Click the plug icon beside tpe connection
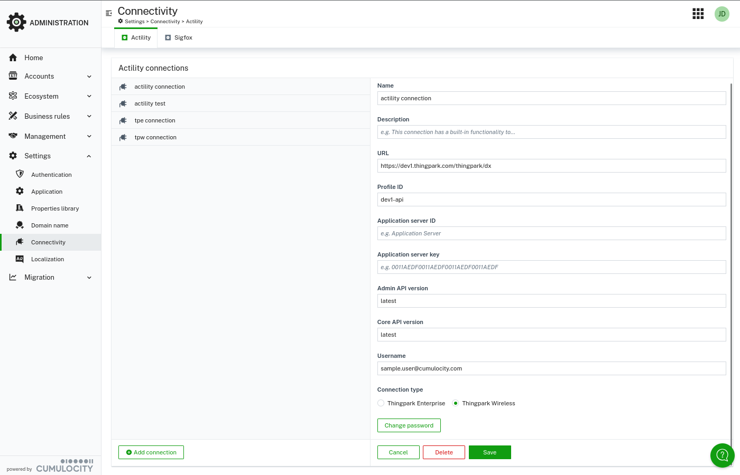Viewport: 740px width, 475px height. [123, 120]
